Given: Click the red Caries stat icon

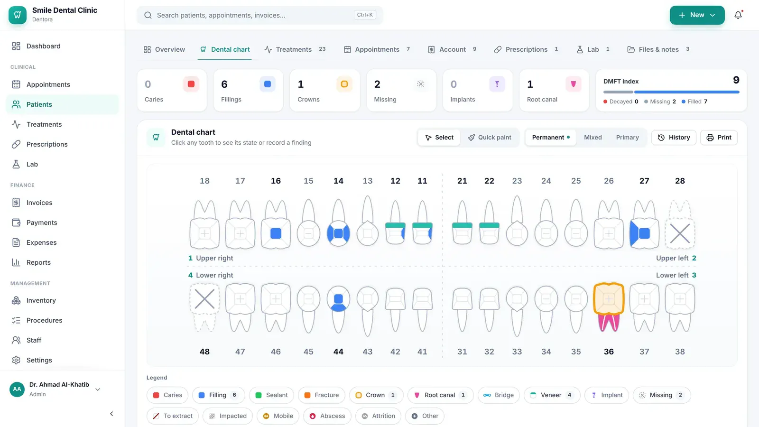Looking at the screenshot, I should (x=191, y=84).
